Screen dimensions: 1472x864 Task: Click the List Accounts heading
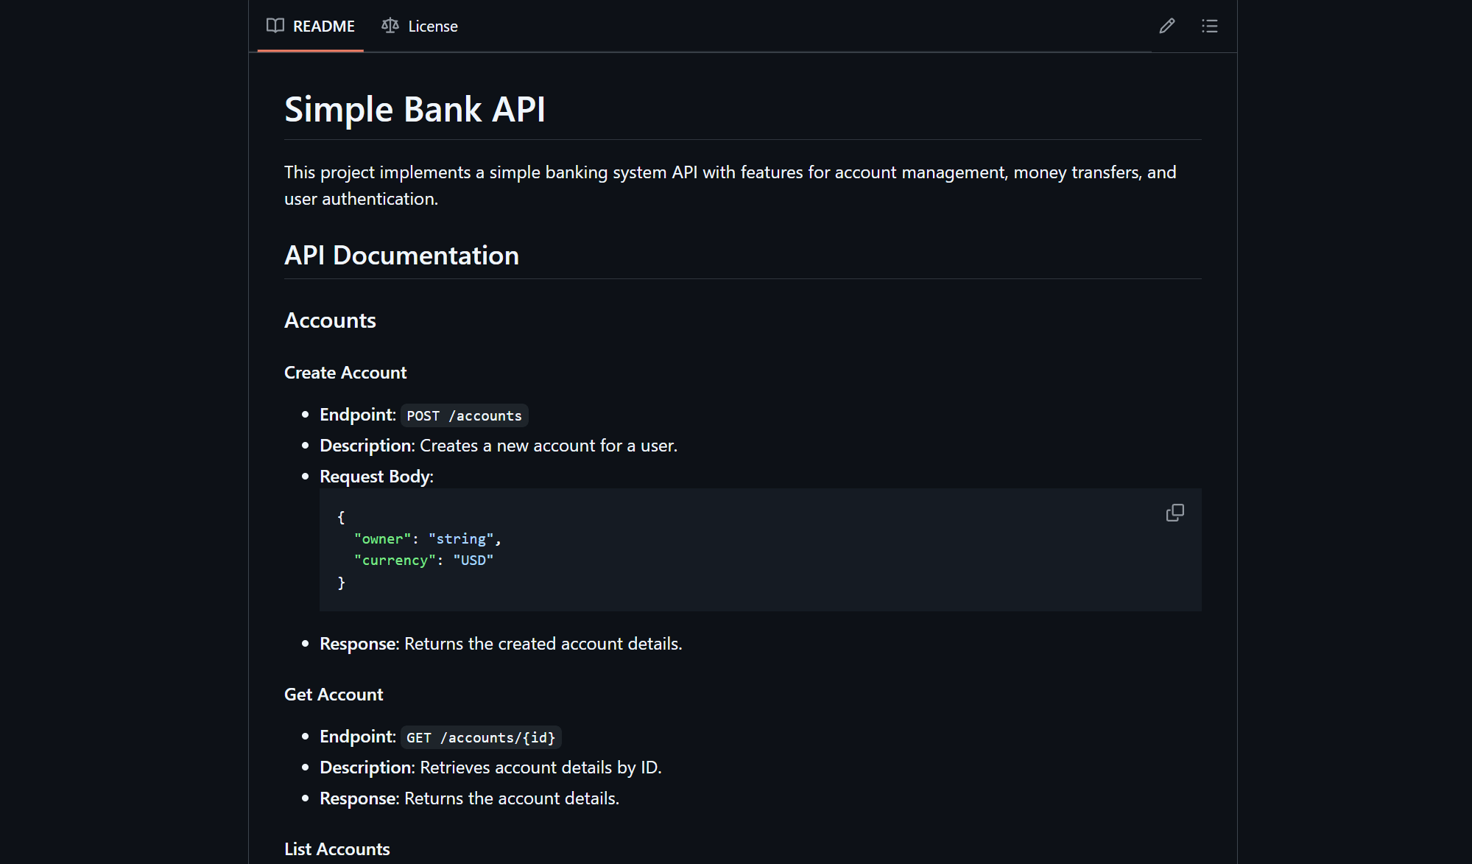click(337, 849)
